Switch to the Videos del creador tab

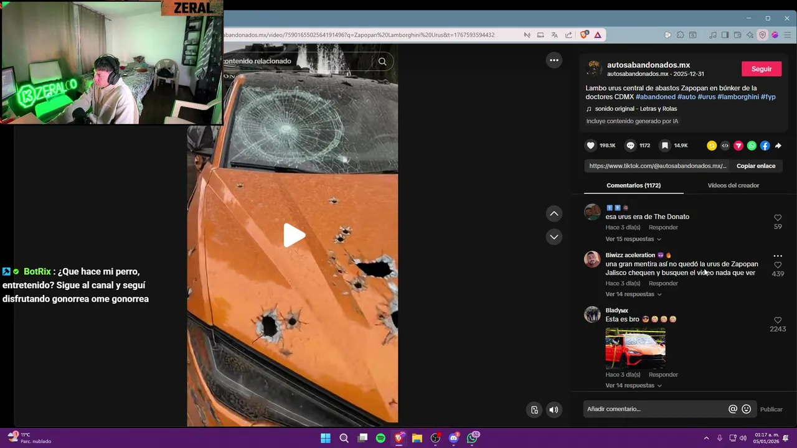(733, 185)
